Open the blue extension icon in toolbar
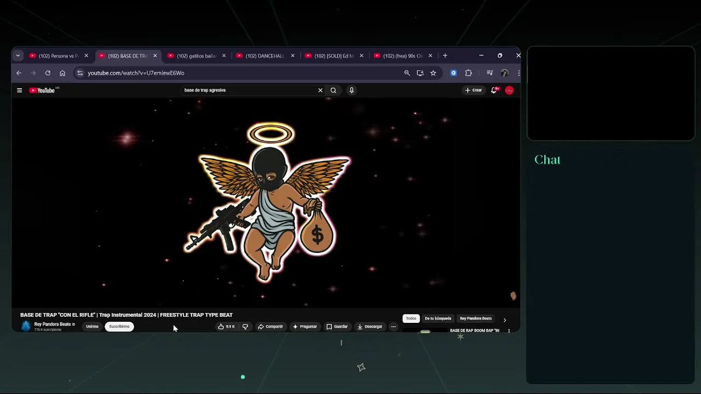 click(453, 73)
